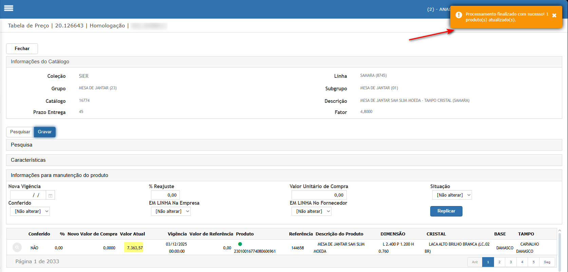
Task: Expand the Pesquisa section
Action: 21,145
